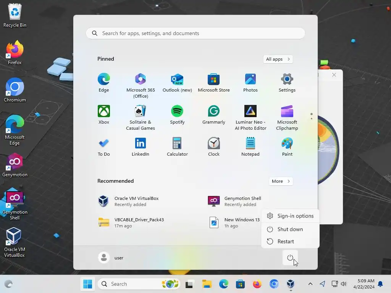Open Paint pinned app
The height and width of the screenshot is (293, 391).
pos(287,147)
